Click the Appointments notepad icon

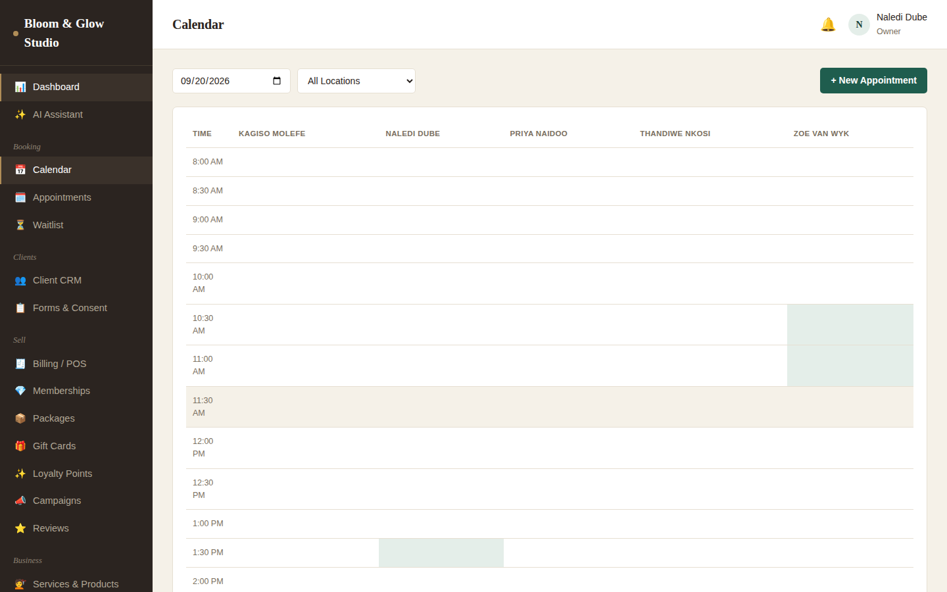[20, 197]
